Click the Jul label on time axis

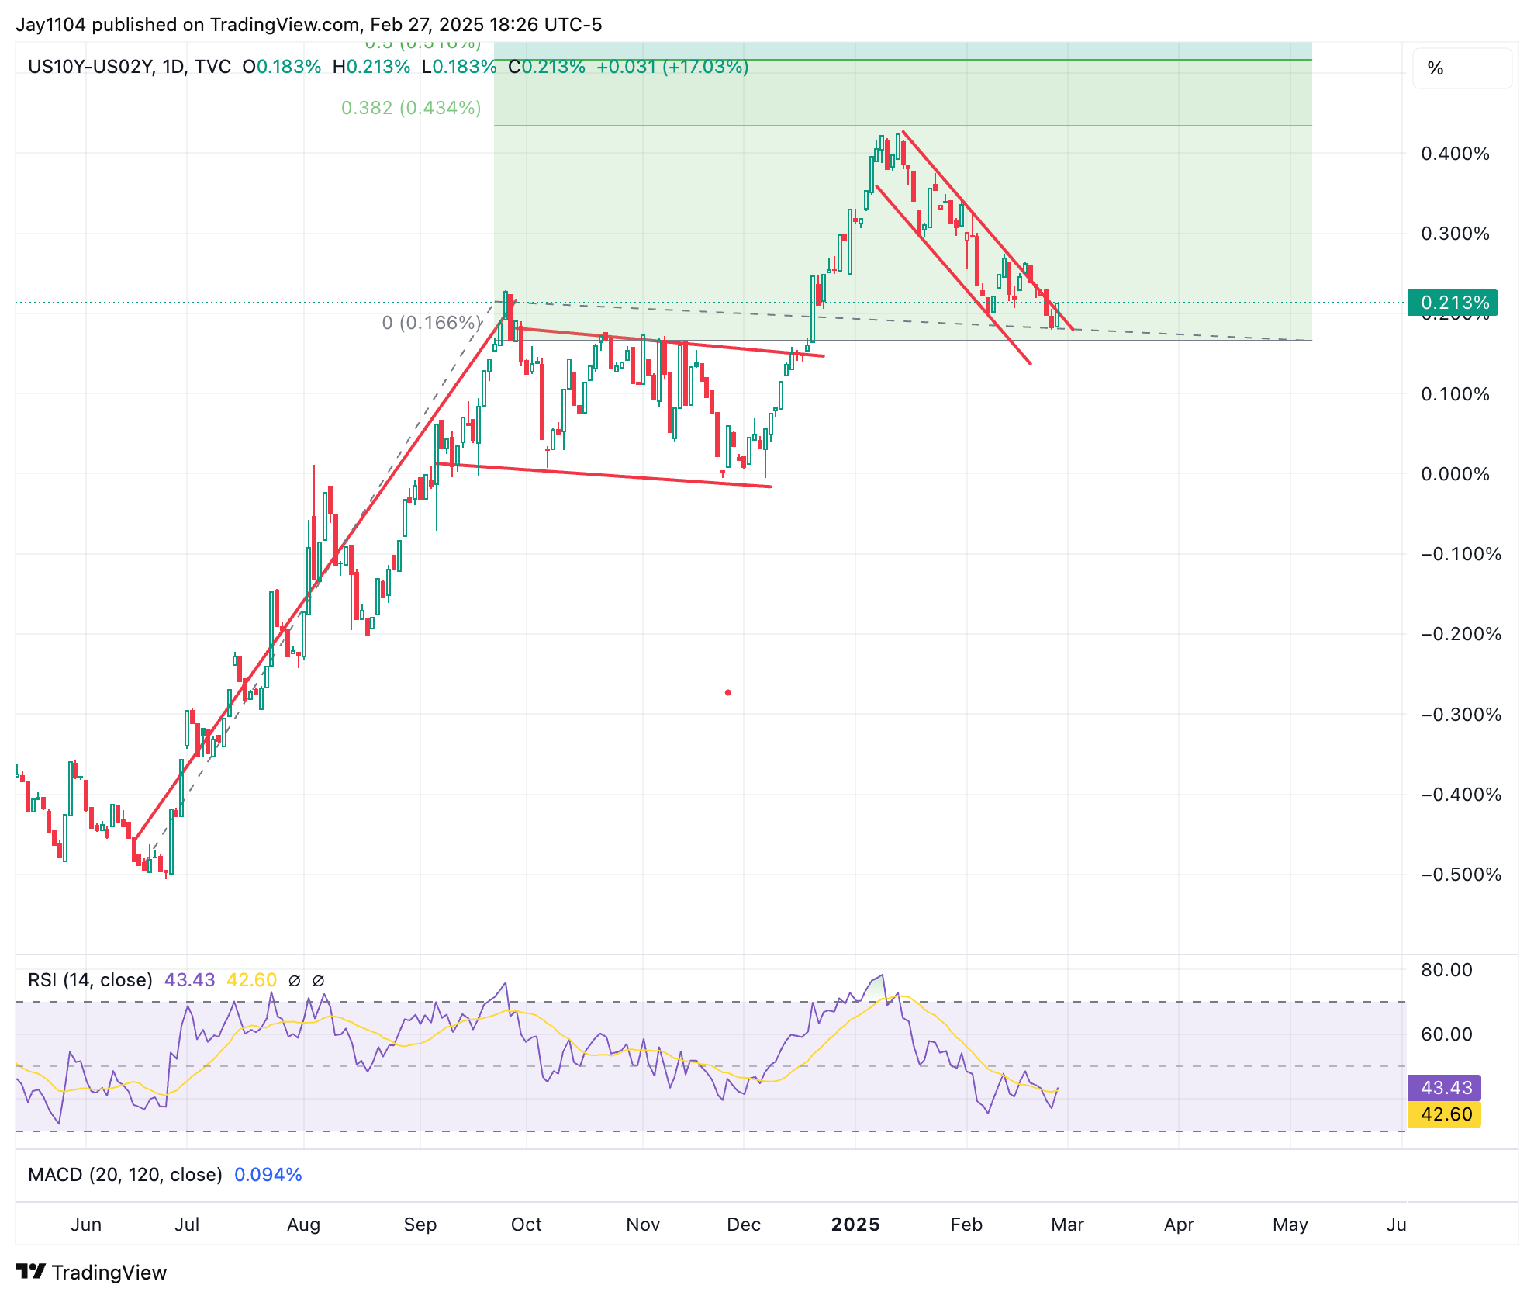(187, 1225)
